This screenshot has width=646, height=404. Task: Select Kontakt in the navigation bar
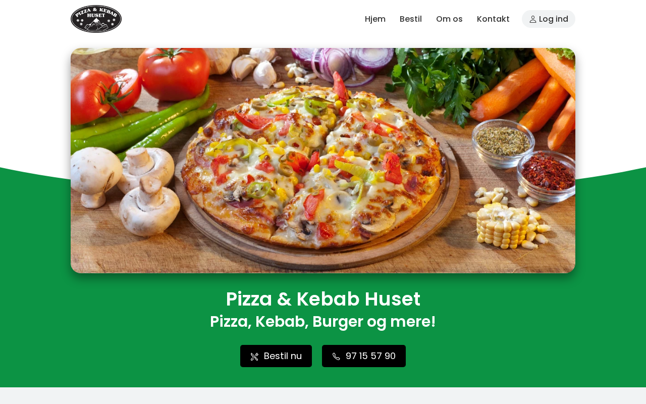[x=493, y=19]
